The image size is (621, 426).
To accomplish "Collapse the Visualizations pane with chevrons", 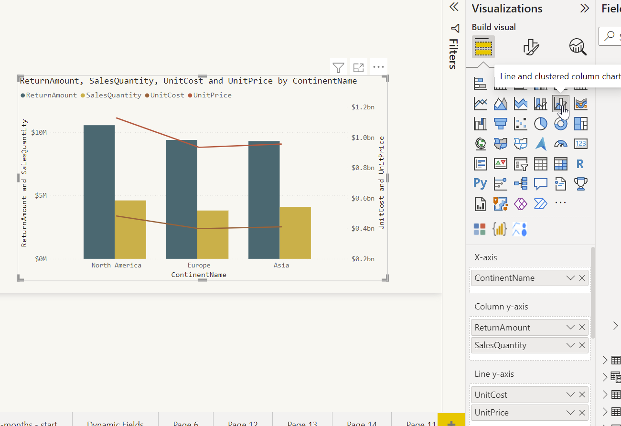I will coord(584,8).
